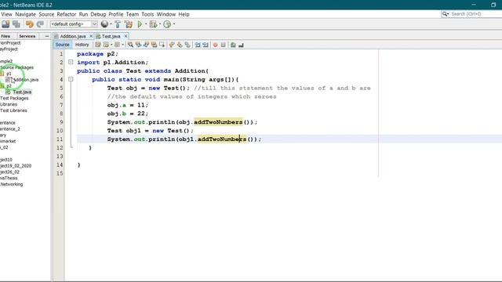Open the dropdown arrow next to Profile Project
Screen dimensions: 502x282
click(174, 24)
